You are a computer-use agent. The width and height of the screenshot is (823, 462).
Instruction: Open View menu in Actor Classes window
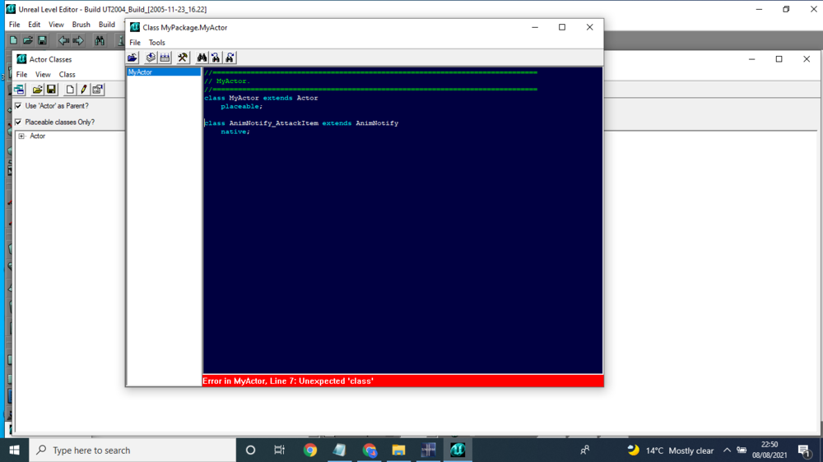coord(43,75)
